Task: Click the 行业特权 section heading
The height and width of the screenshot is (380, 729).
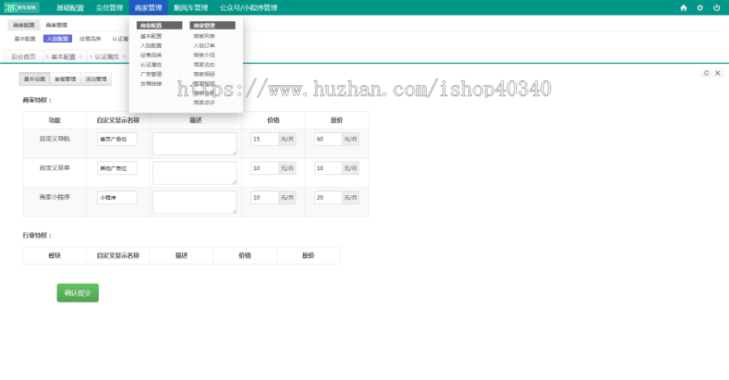Action: click(x=37, y=235)
